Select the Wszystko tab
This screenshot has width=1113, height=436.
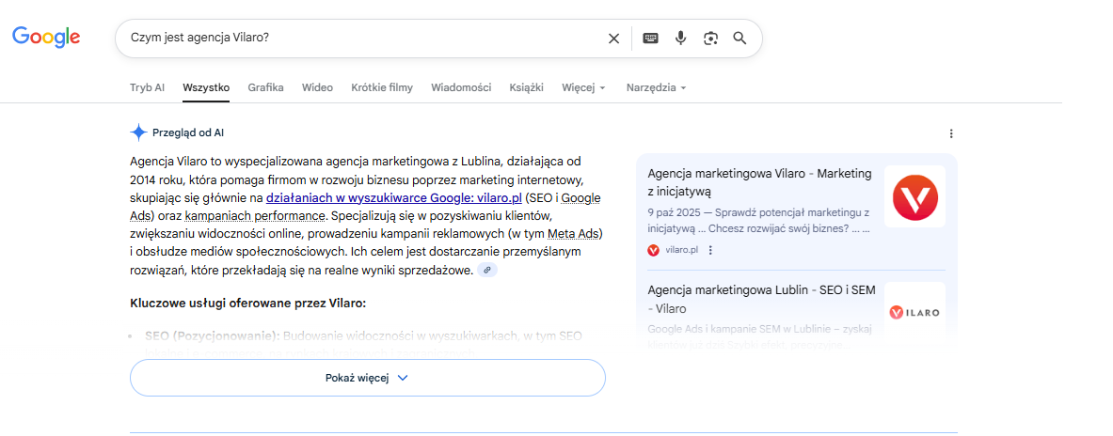[x=206, y=88]
